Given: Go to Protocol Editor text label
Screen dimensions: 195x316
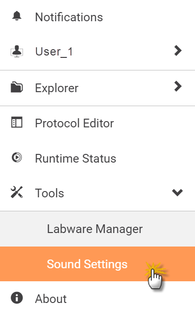Looking at the screenshot, I should (74, 123).
